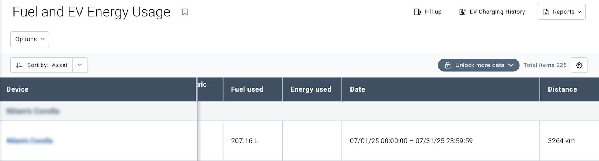Open the blurred device link in the row
Screen dimensions: 599x161
(x=30, y=141)
